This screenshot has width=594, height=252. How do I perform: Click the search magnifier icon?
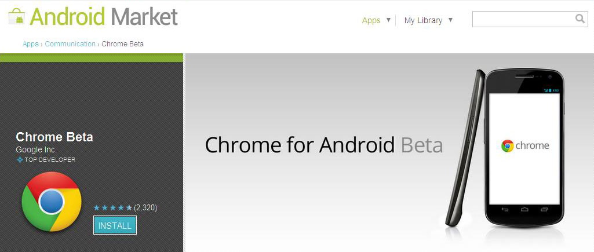(x=580, y=19)
